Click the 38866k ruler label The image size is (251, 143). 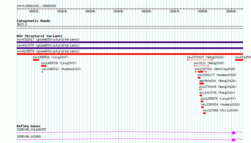coord(146,11)
